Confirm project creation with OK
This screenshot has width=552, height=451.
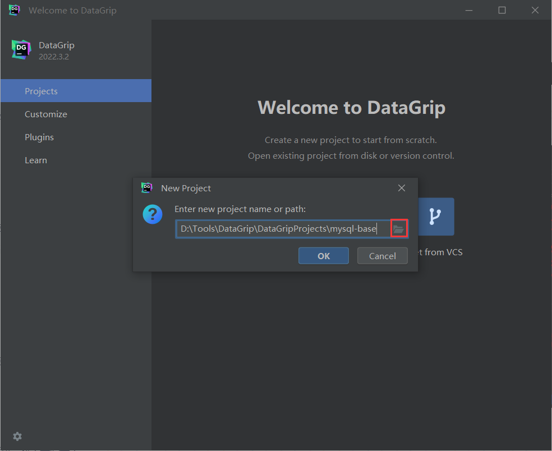click(x=323, y=255)
